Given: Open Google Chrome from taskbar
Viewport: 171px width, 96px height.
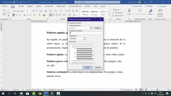Looking at the screenshot, I should tap(40, 94).
